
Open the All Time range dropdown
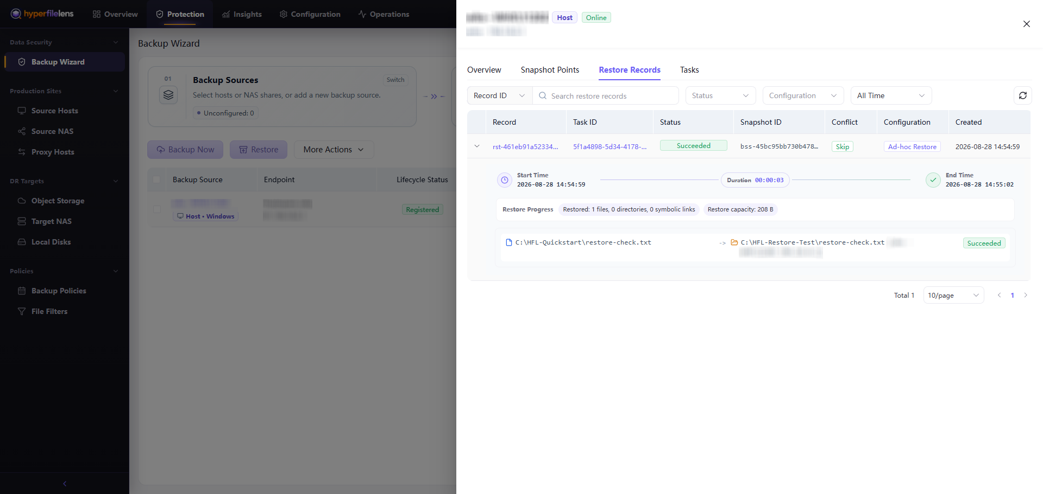point(891,95)
